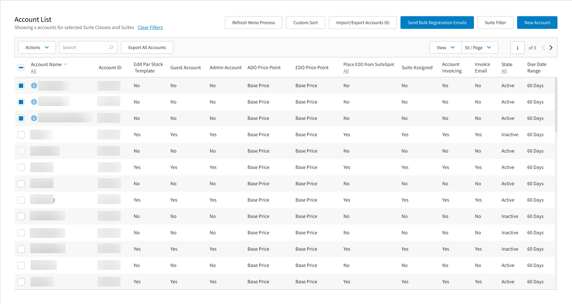Click Send Bulk Registration Emails

click(437, 23)
